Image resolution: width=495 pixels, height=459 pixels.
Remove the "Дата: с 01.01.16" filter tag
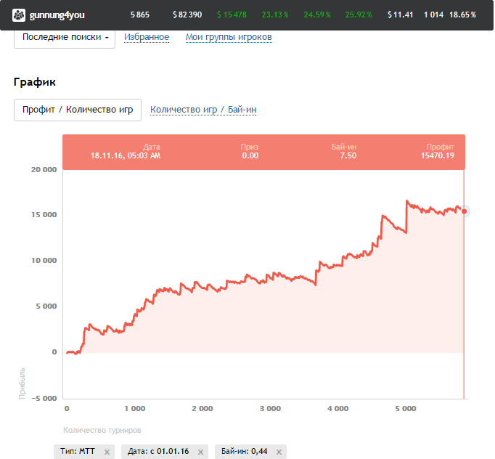point(200,452)
